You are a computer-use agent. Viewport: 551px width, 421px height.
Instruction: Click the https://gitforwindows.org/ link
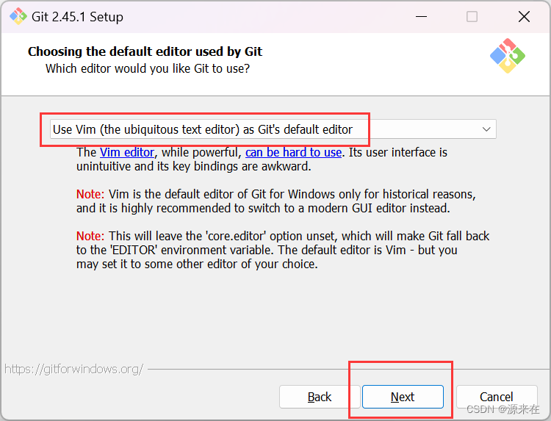(73, 369)
